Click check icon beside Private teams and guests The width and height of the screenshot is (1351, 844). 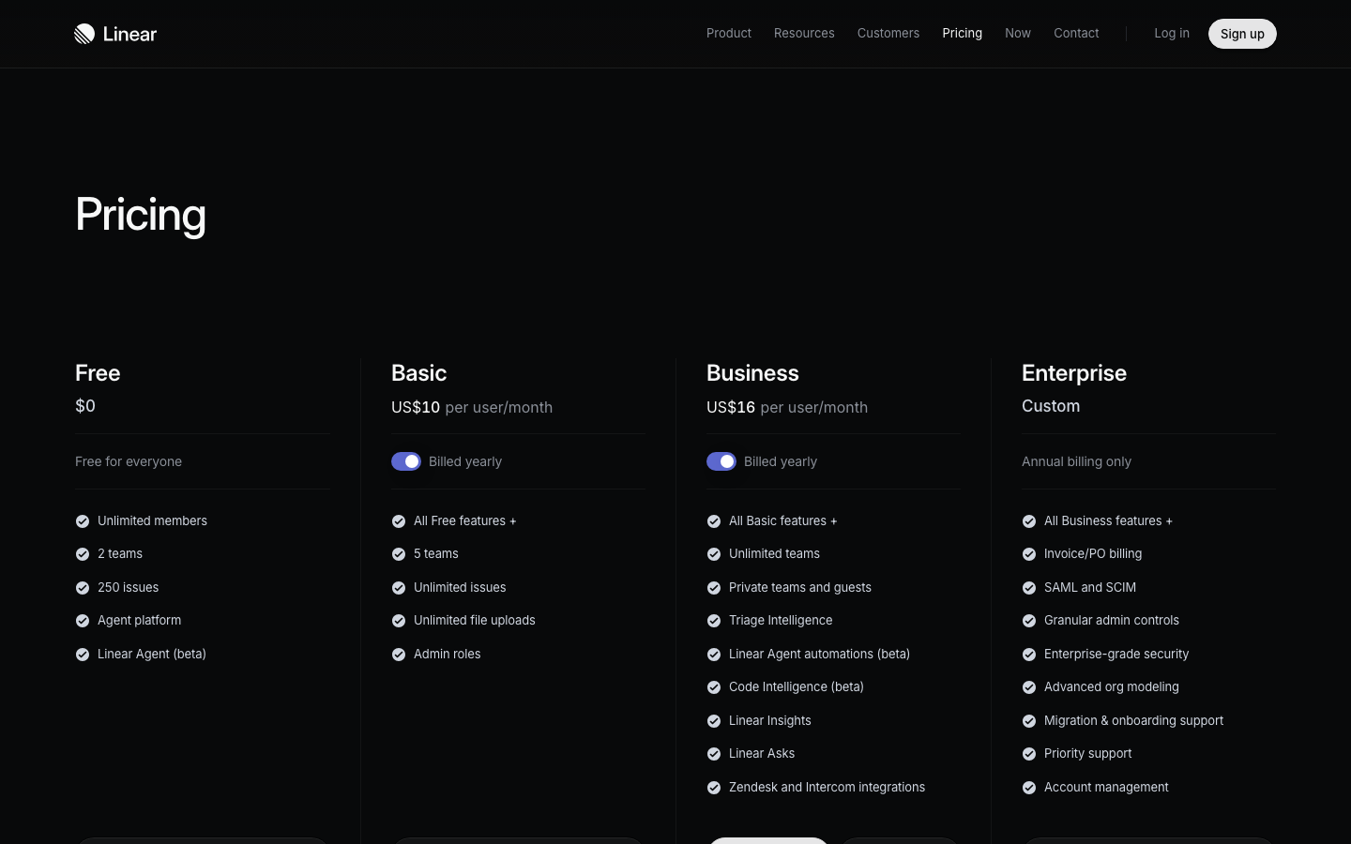click(x=714, y=588)
